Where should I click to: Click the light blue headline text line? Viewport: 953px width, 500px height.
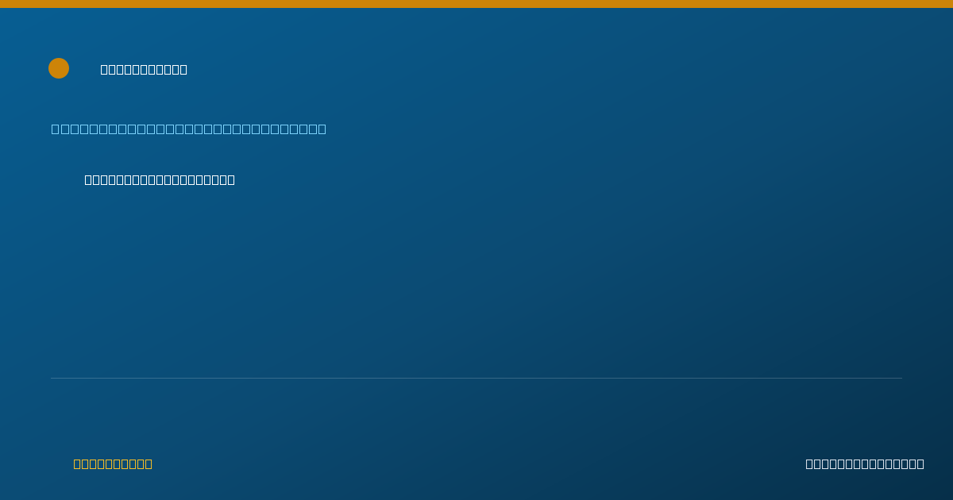pos(189,129)
